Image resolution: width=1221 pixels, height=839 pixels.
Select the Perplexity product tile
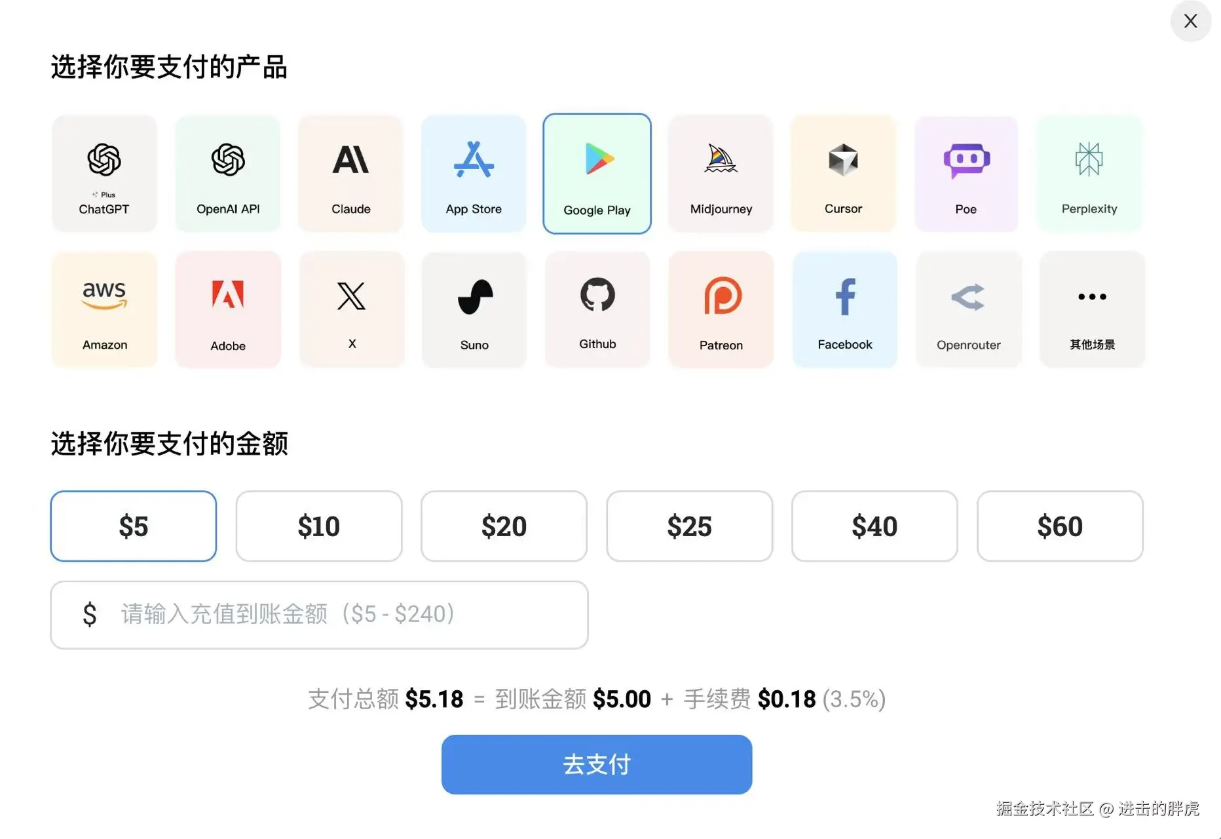(1089, 174)
